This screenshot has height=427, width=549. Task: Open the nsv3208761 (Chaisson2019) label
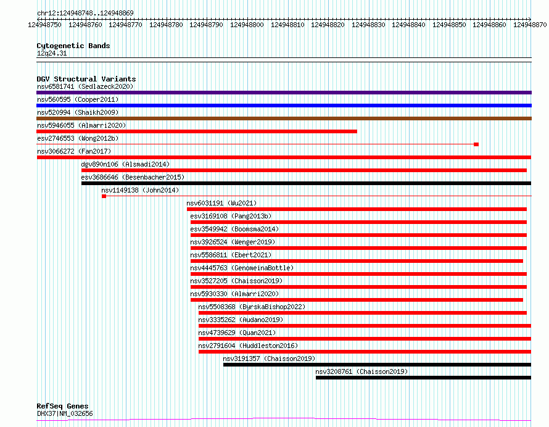[361, 371]
